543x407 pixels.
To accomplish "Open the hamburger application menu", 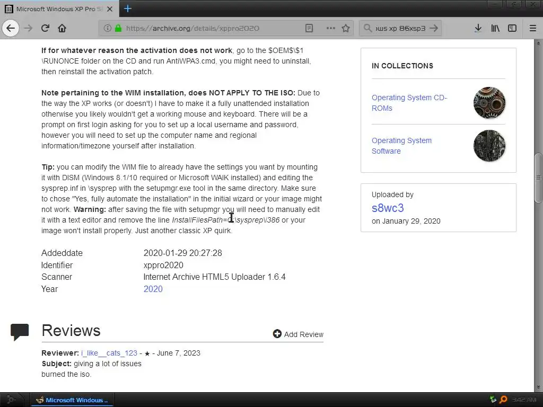I will tap(533, 28).
